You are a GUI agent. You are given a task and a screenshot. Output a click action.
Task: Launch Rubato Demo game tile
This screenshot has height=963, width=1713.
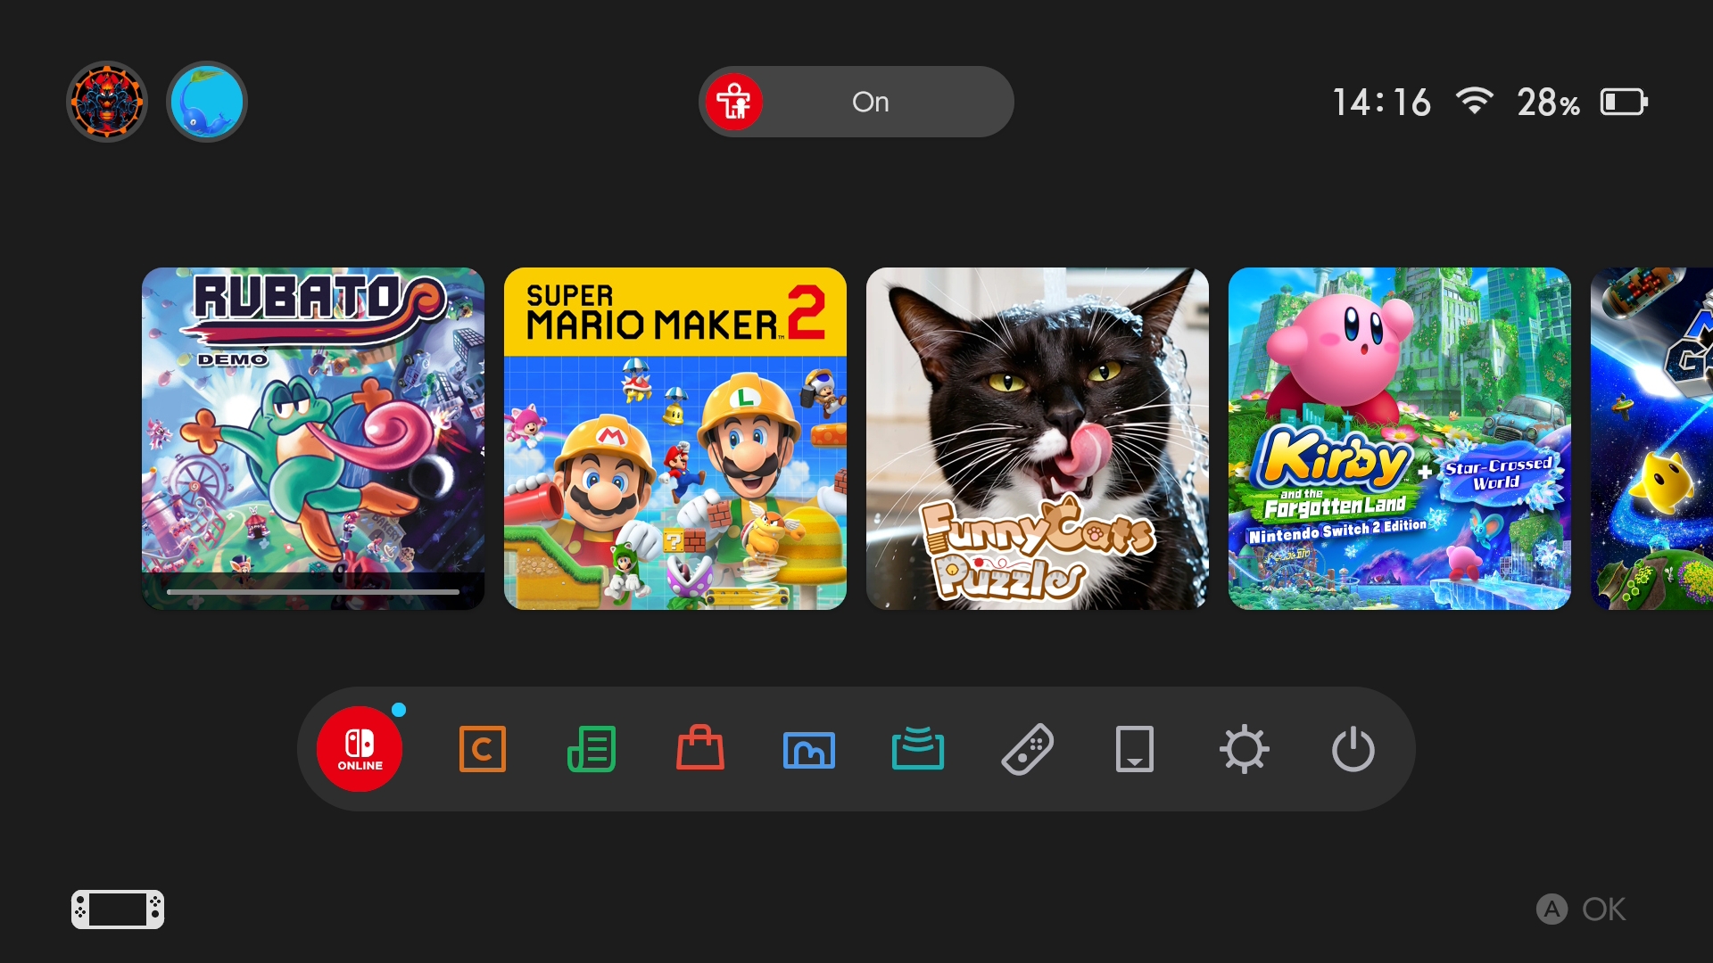coord(313,439)
